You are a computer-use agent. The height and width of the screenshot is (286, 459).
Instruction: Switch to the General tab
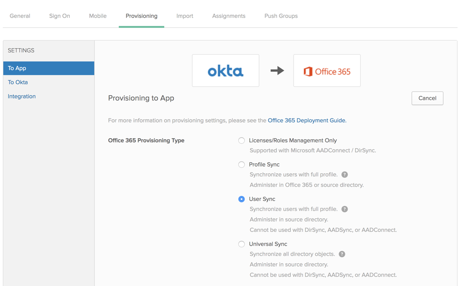click(x=20, y=16)
